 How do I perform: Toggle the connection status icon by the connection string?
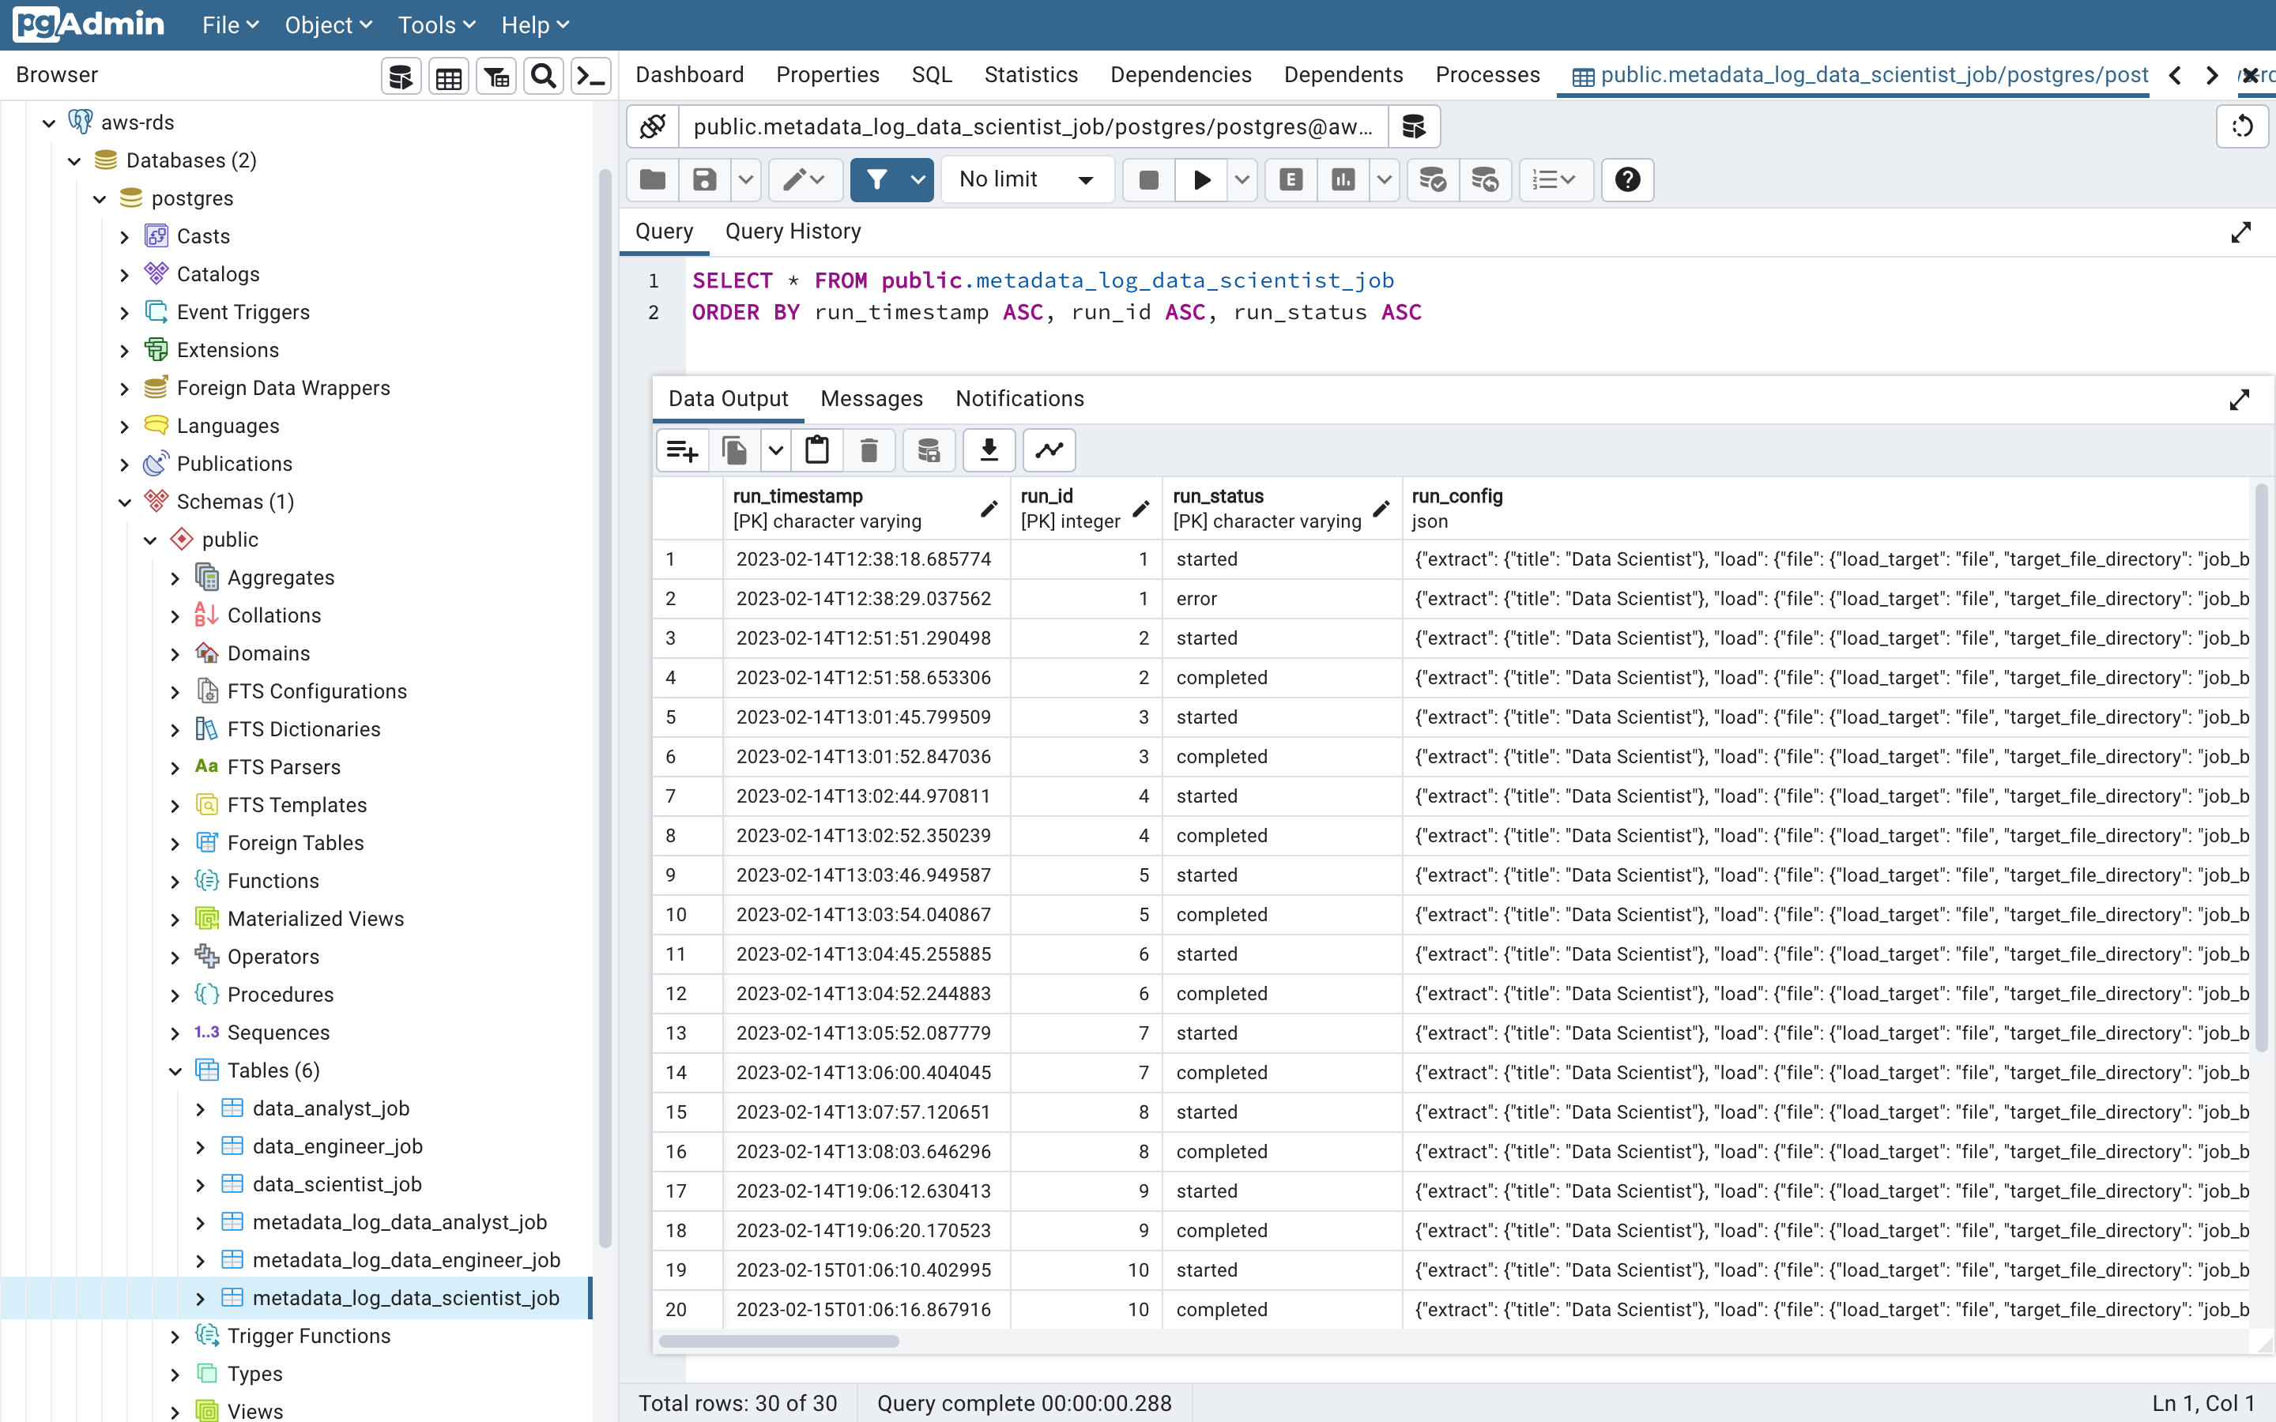click(x=653, y=127)
